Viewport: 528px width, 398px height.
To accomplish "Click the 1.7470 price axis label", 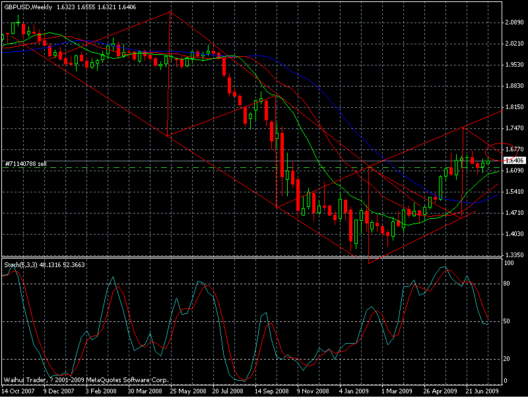I will tap(515, 128).
